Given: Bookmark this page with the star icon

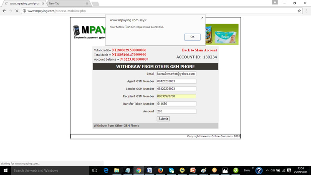Looking at the screenshot, I should point(299,11).
